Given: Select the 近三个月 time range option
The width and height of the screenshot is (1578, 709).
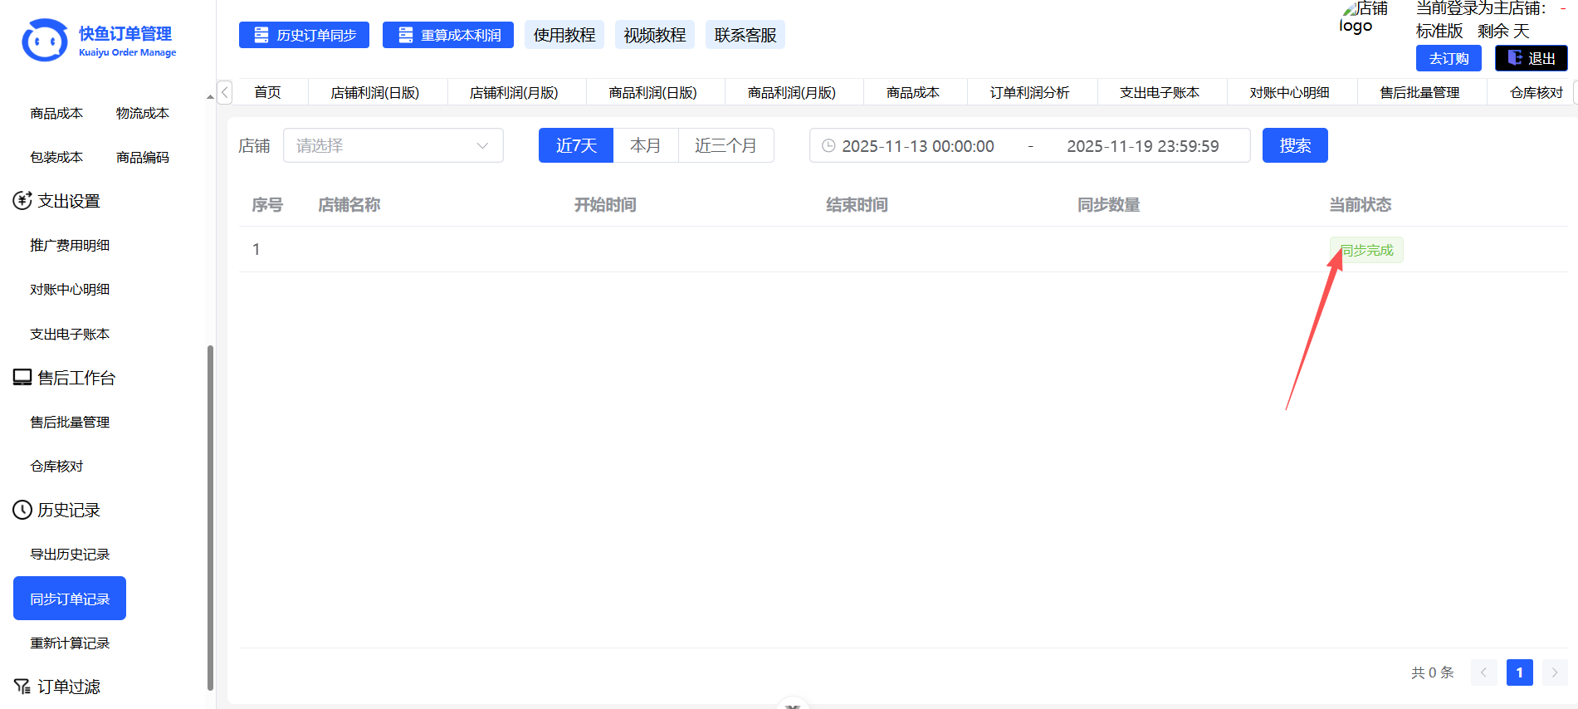Looking at the screenshot, I should pos(725,146).
